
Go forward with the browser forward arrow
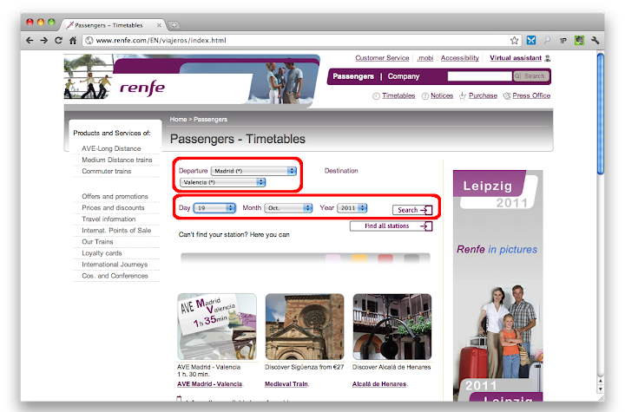click(44, 40)
